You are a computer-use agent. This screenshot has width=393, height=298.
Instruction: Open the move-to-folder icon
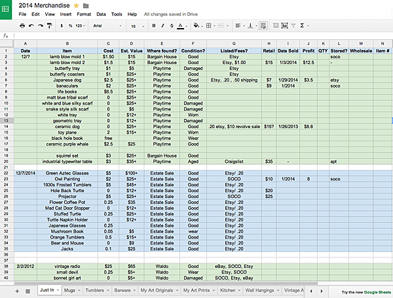[86, 5]
